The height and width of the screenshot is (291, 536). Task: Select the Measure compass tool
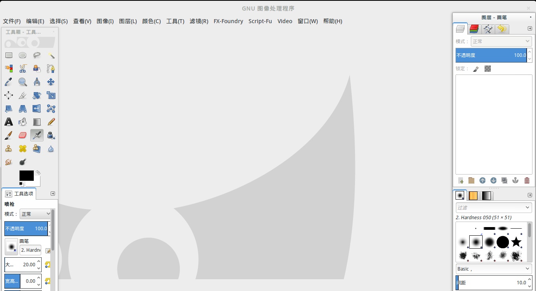tap(37, 82)
